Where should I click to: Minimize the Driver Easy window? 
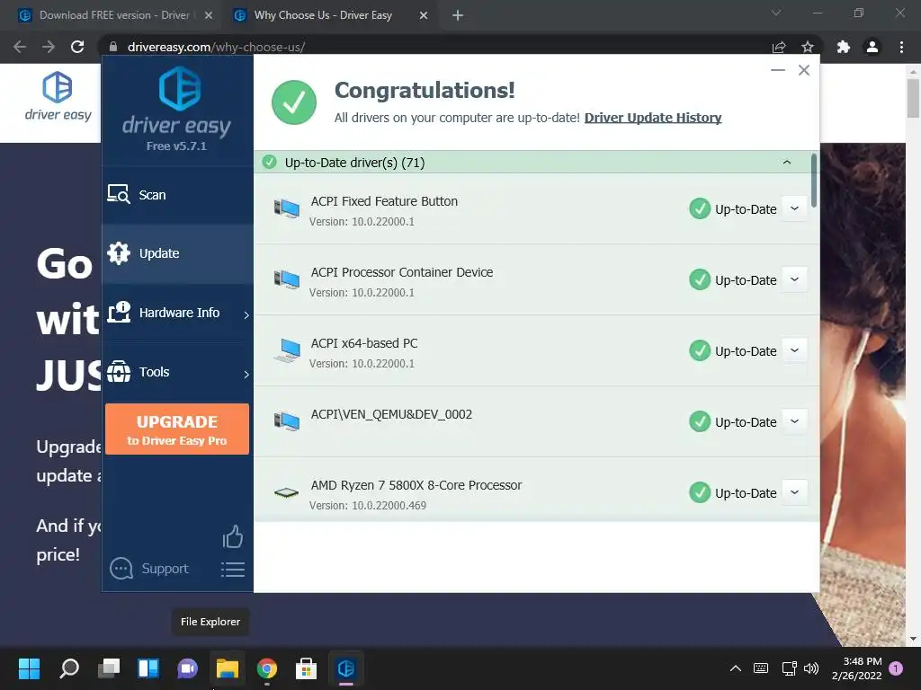[x=778, y=70]
